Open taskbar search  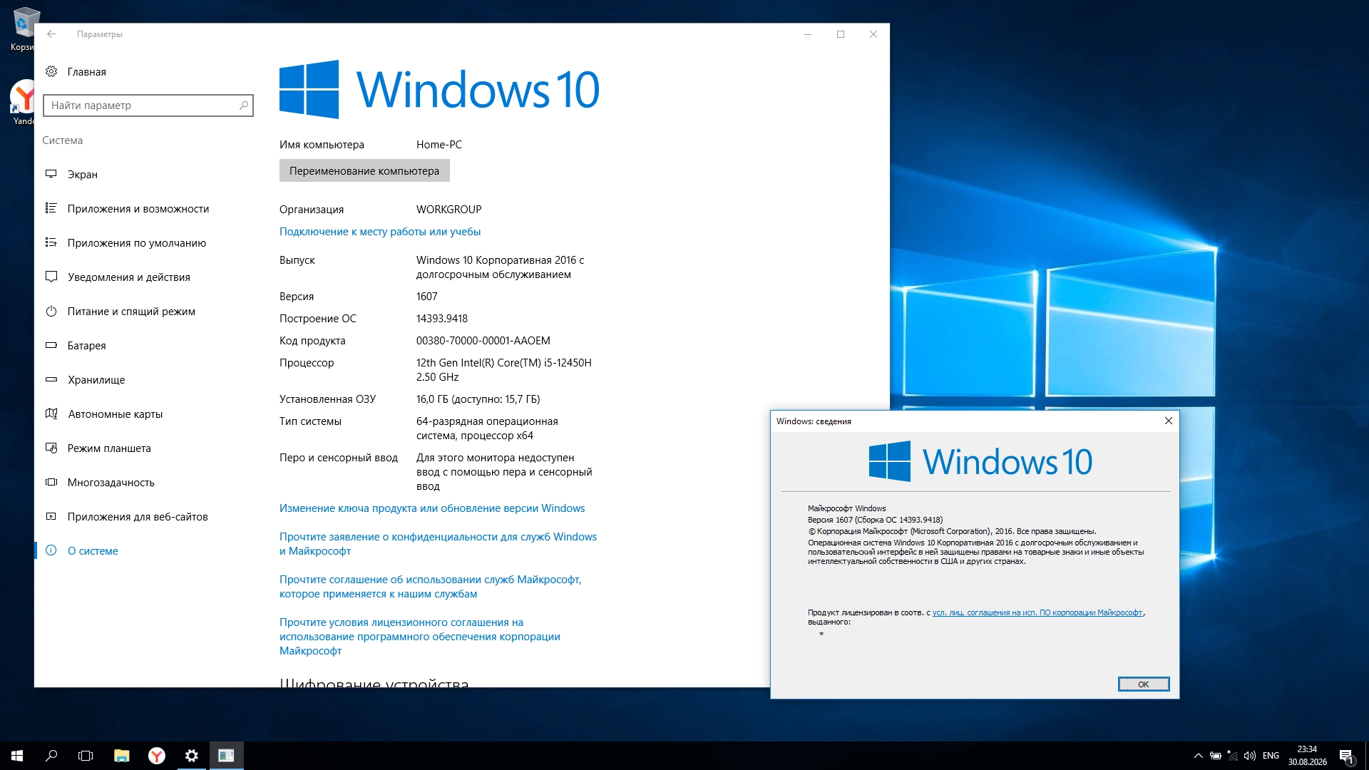coord(51,756)
